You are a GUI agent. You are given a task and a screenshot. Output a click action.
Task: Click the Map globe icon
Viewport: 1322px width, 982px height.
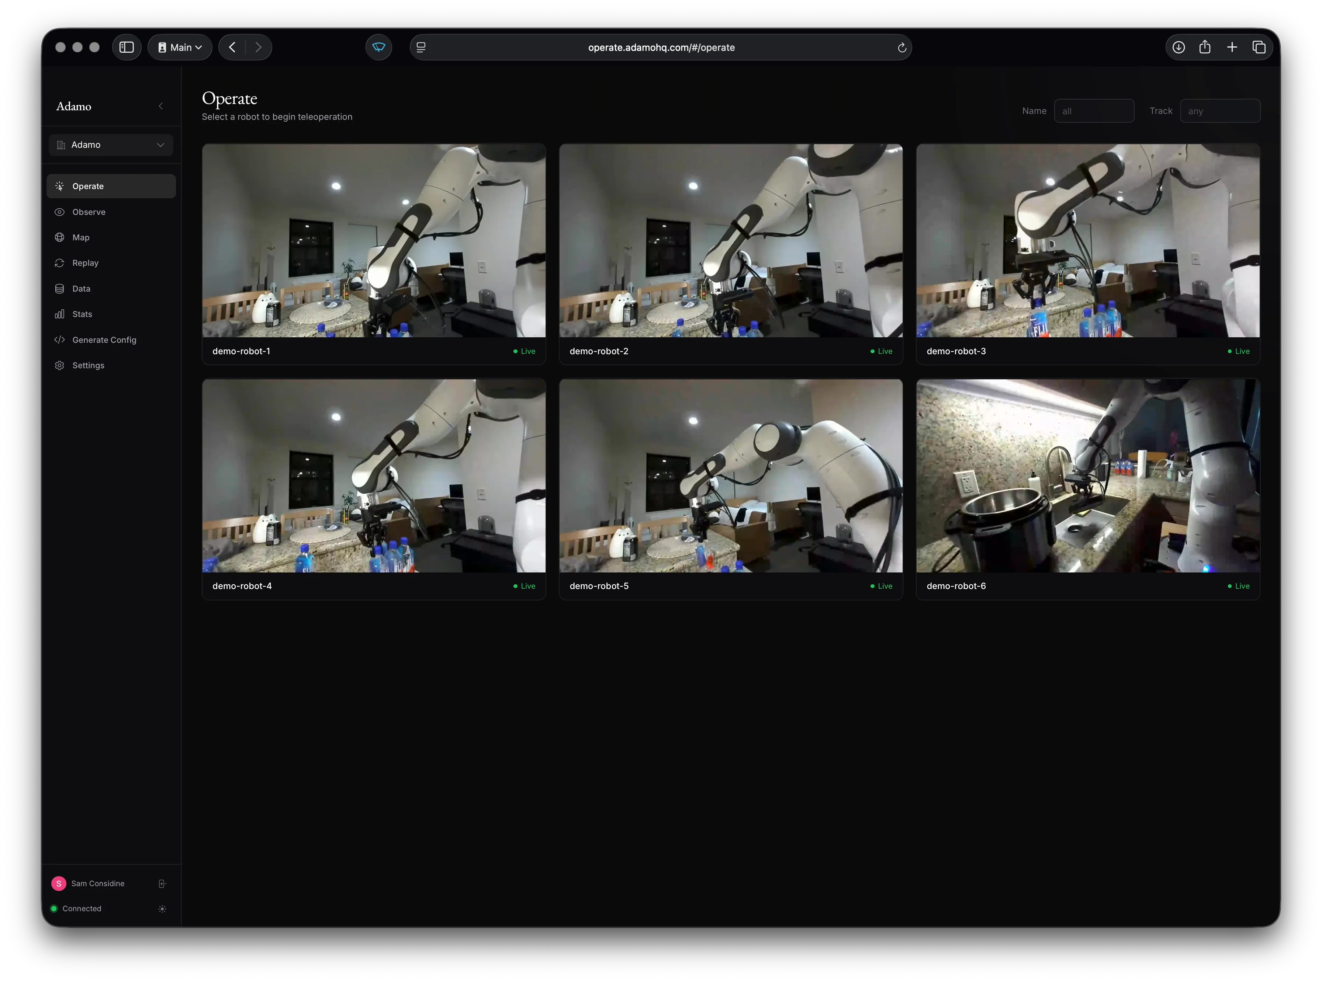point(59,237)
